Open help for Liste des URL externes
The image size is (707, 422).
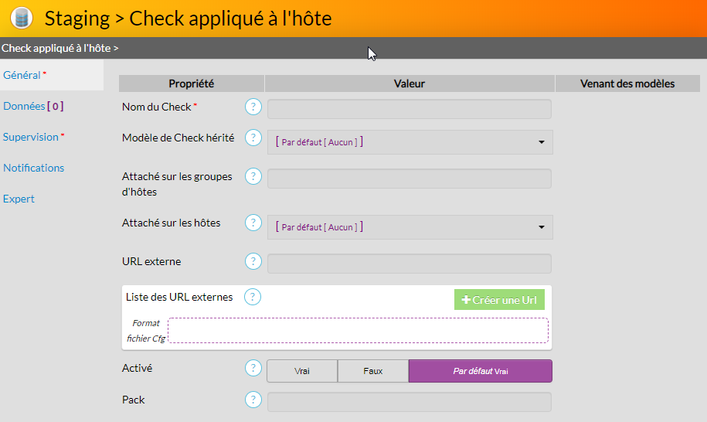253,297
